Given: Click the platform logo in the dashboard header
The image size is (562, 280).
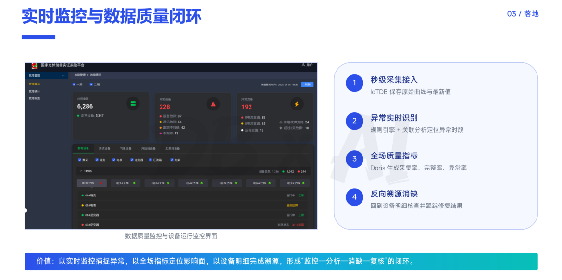Looking at the screenshot, I should pos(35,66).
